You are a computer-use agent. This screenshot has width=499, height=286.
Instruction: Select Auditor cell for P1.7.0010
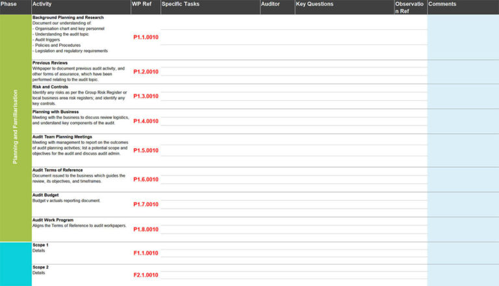tap(277, 205)
